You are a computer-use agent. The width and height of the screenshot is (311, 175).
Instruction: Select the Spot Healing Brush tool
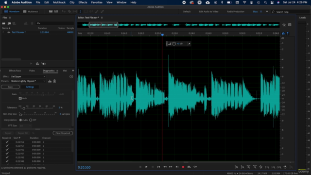coord(102,12)
